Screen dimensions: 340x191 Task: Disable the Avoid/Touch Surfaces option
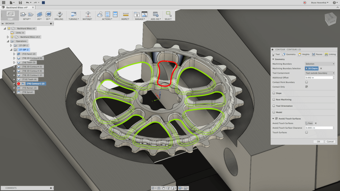pos(276,118)
